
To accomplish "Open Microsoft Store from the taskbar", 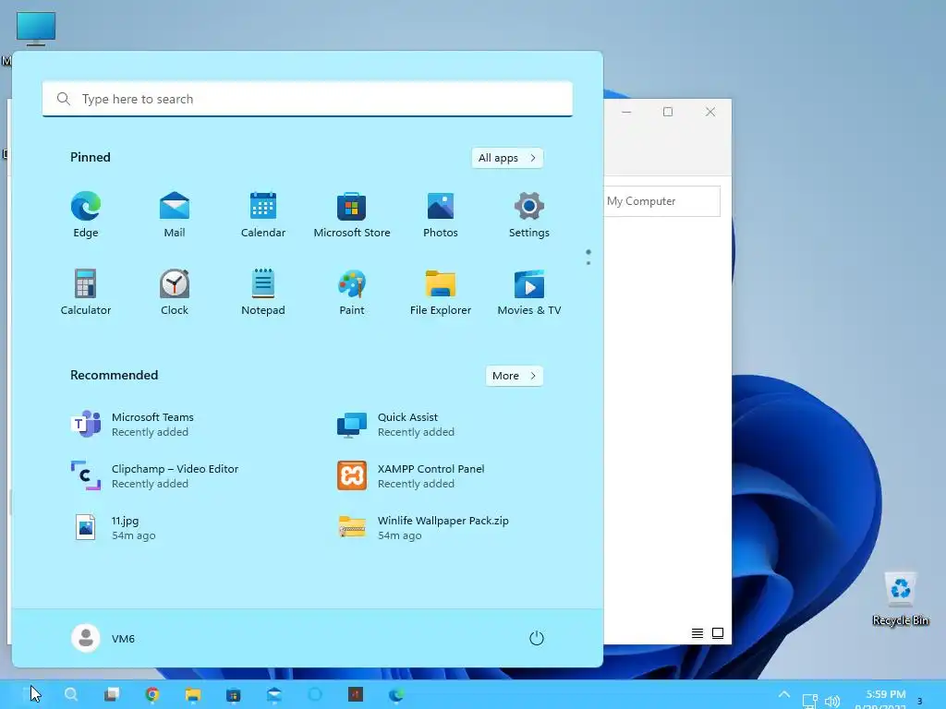I will [x=233, y=694].
